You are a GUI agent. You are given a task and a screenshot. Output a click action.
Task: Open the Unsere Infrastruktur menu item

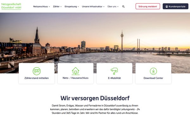(x=92, y=7)
